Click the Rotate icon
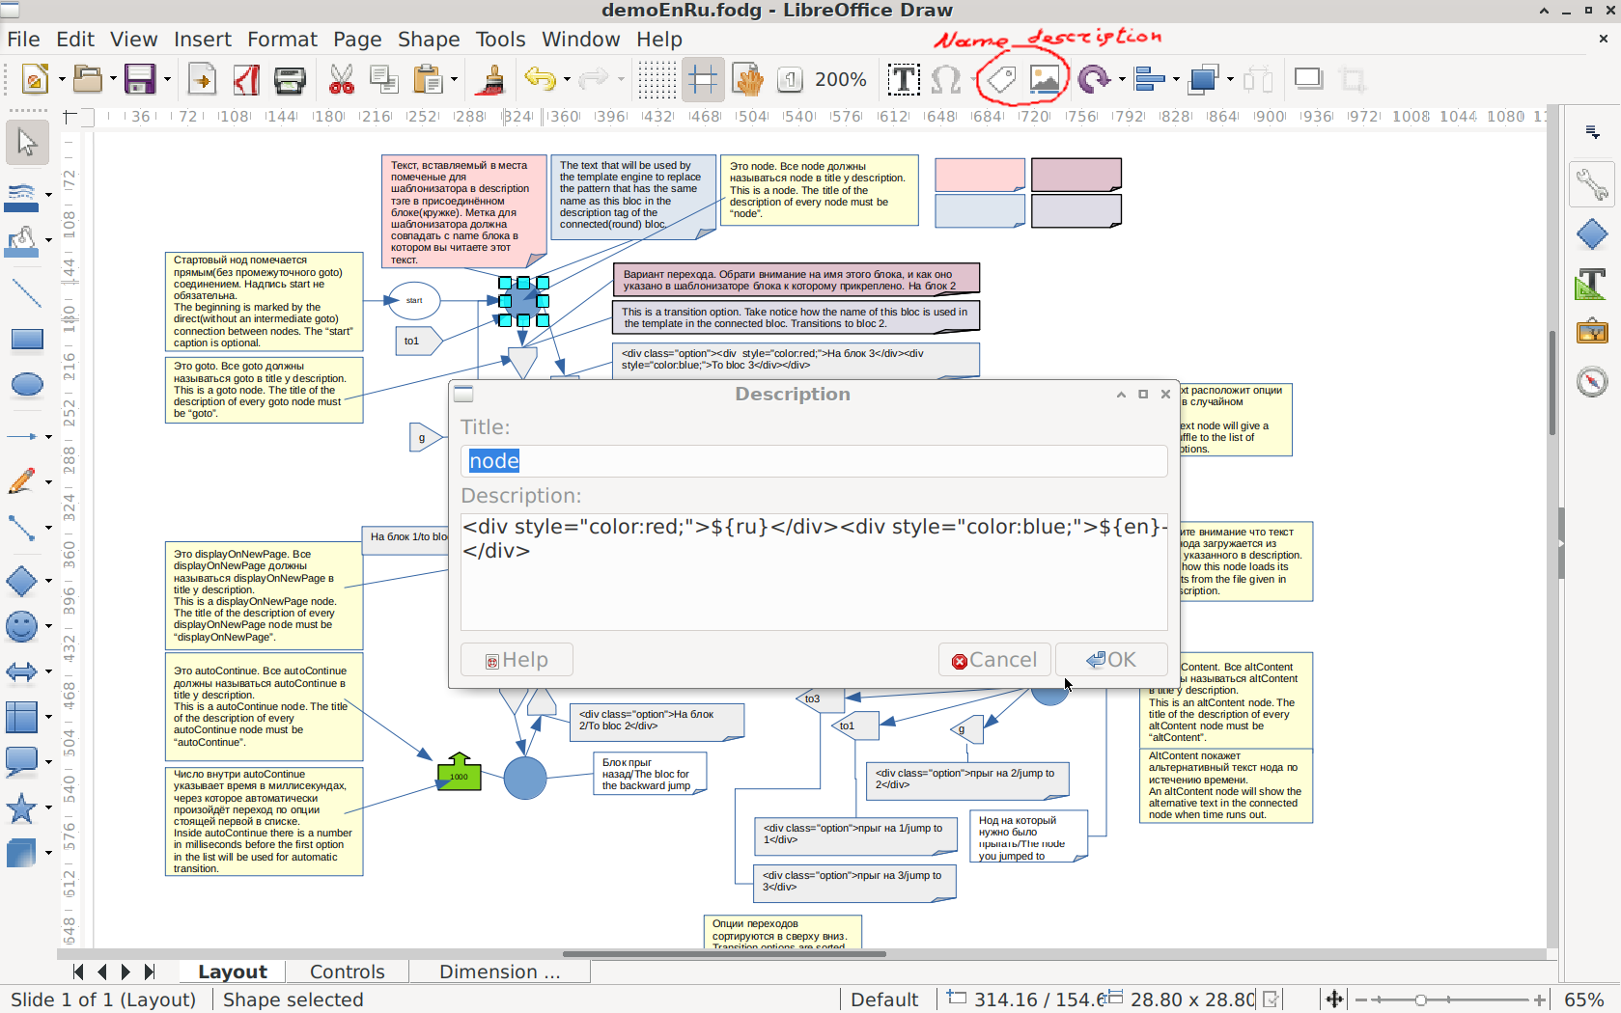The height and width of the screenshot is (1013, 1621). (1094, 79)
